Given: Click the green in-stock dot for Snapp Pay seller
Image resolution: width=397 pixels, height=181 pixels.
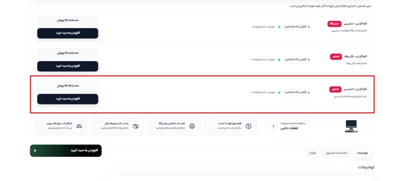Looking at the screenshot, I should point(279,92).
